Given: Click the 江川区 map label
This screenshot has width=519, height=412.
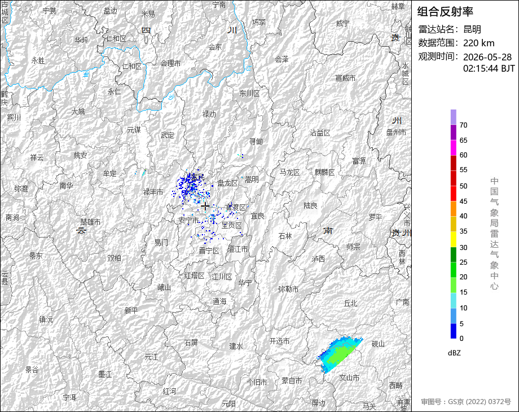Looking at the screenshot, I should (222, 277).
